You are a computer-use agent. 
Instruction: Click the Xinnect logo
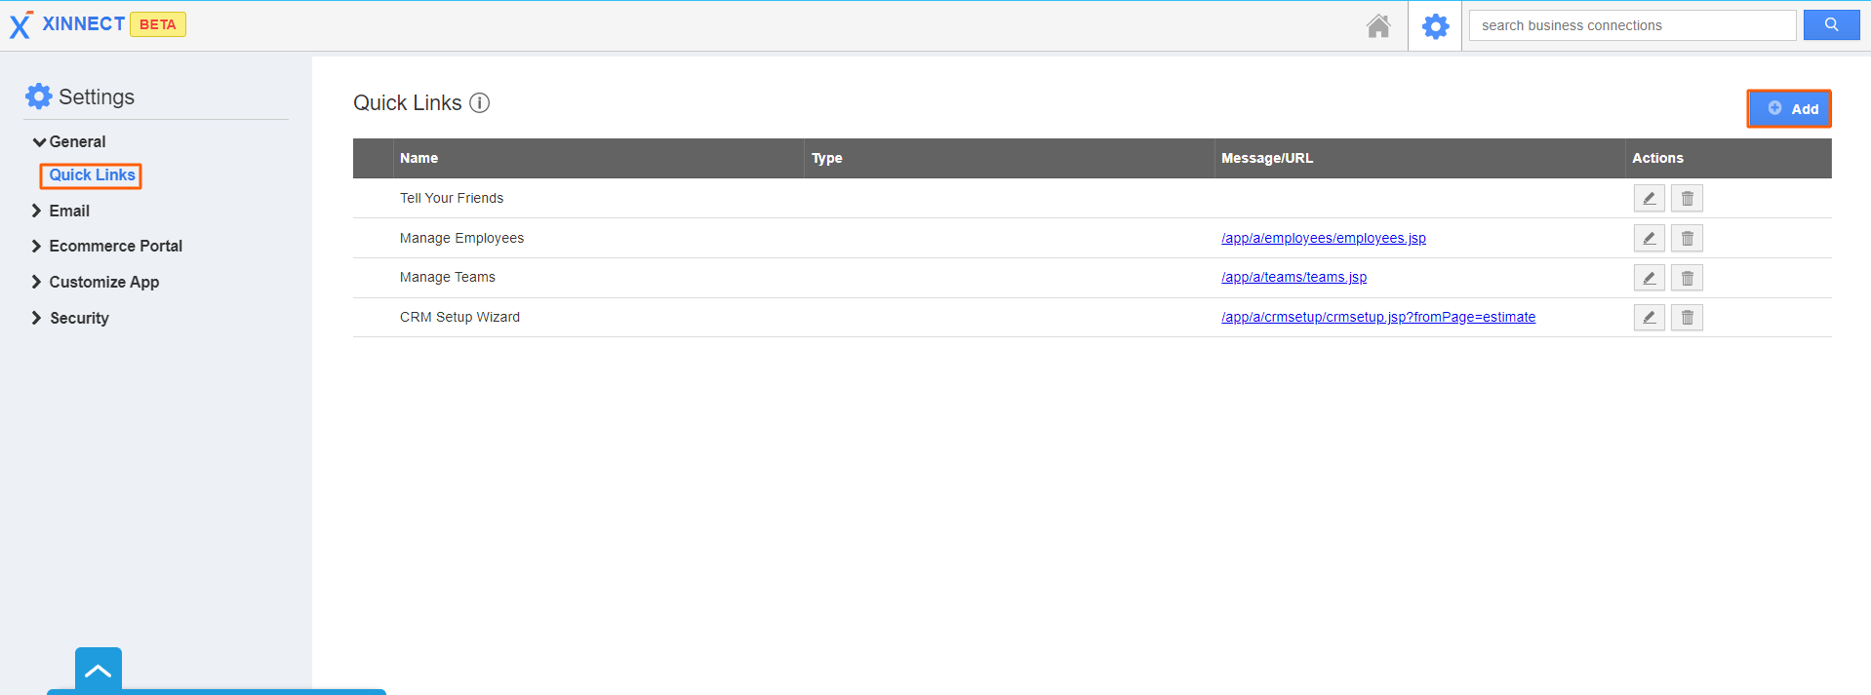[67, 24]
